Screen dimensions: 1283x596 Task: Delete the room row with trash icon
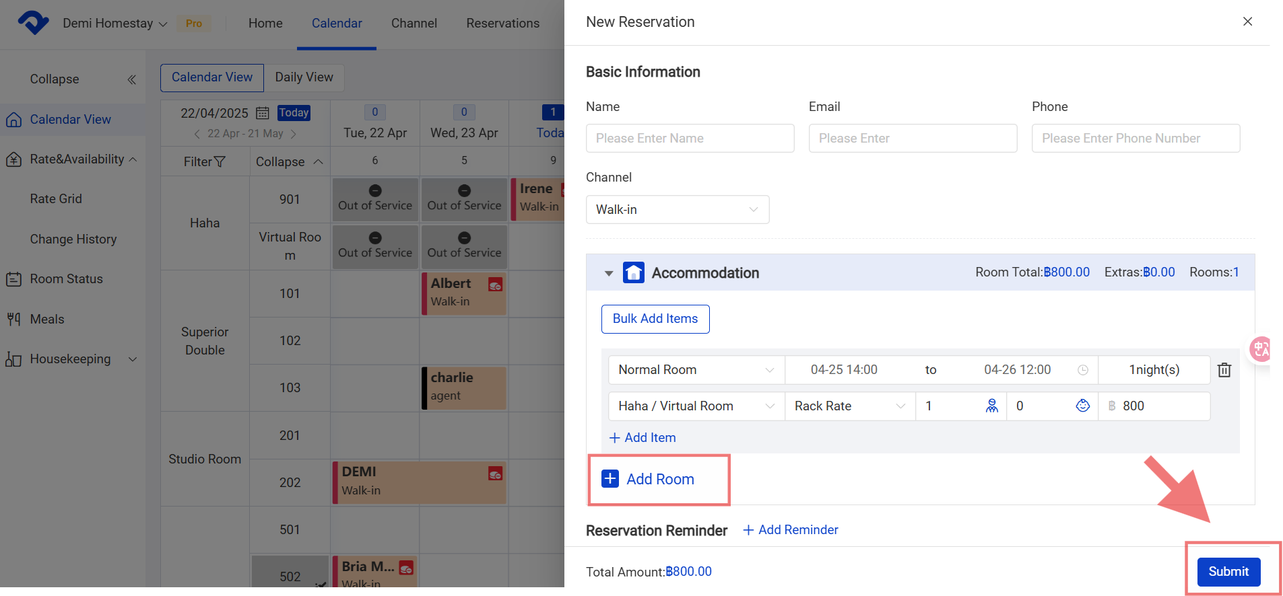(1224, 370)
